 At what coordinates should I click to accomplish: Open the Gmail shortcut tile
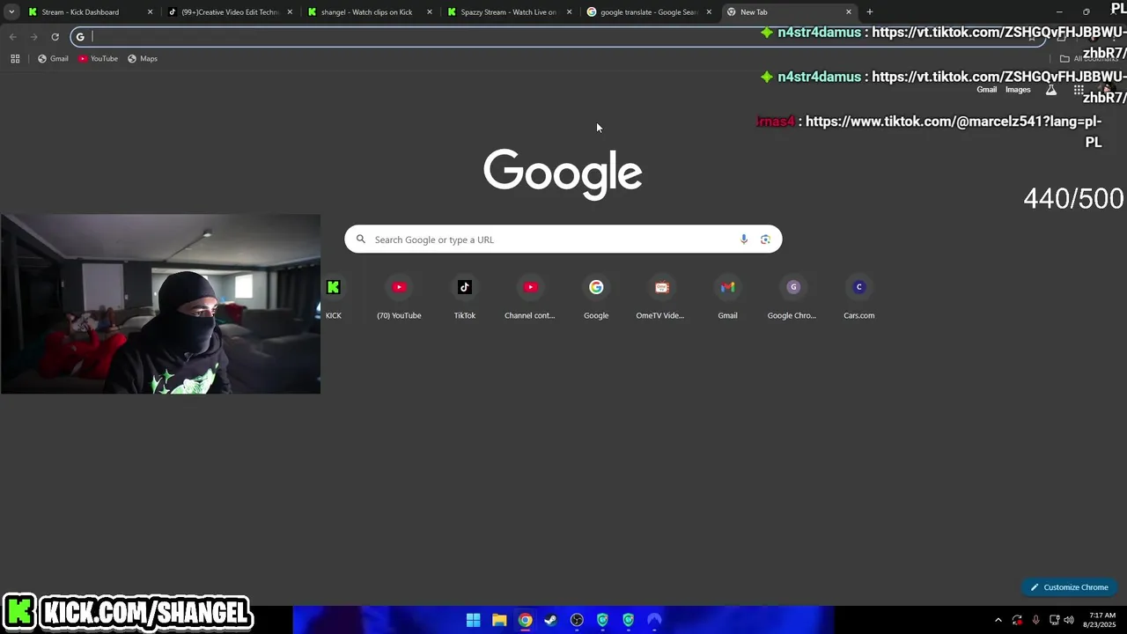coord(727,297)
